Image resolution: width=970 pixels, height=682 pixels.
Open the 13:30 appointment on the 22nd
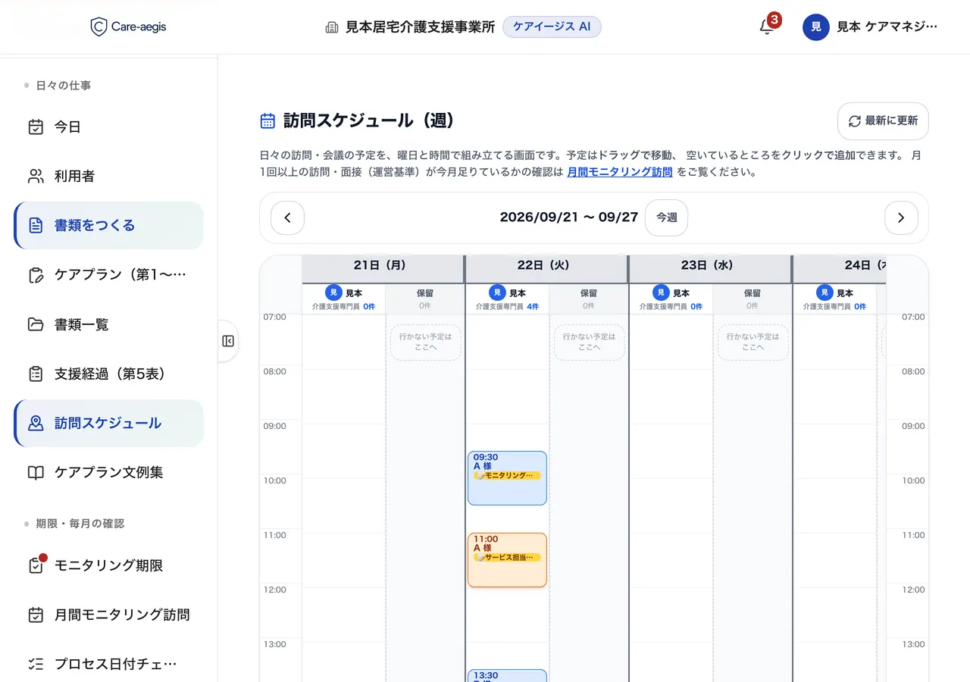pyautogui.click(x=507, y=675)
